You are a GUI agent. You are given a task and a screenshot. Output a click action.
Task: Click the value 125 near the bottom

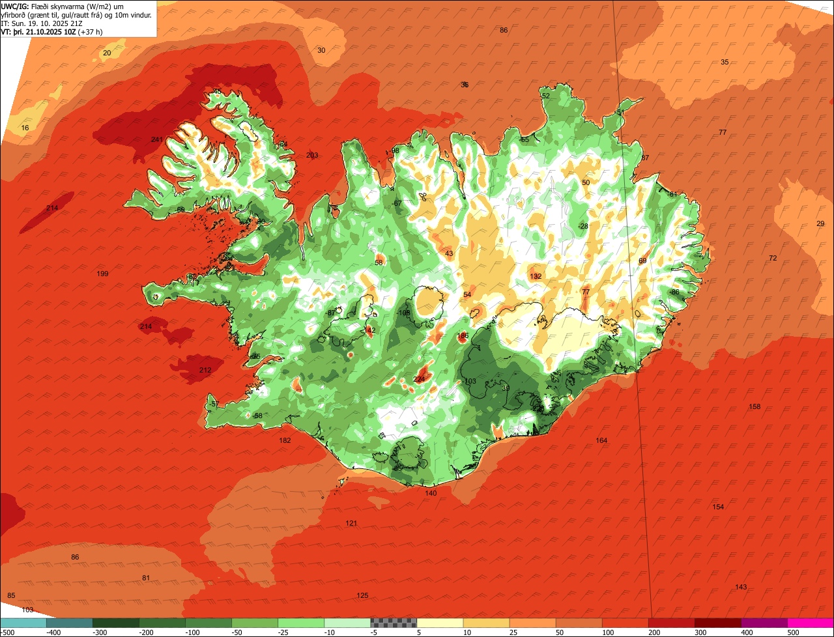point(362,595)
